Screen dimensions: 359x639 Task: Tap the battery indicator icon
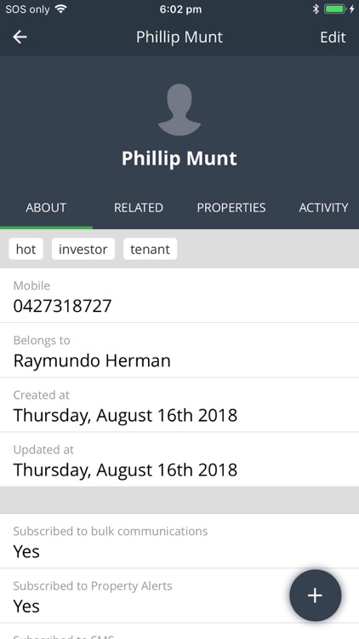(x=335, y=9)
